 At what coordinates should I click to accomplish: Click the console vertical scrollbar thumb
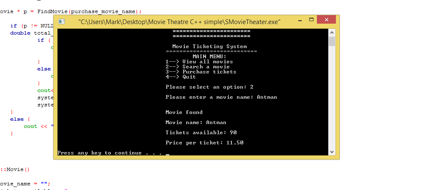(332, 41)
